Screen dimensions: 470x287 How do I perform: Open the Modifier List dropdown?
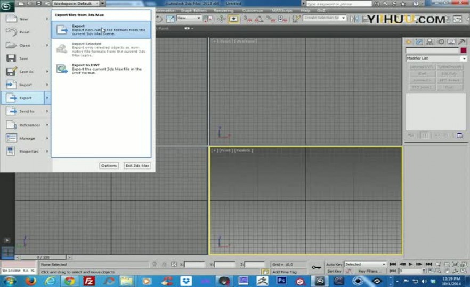pyautogui.click(x=436, y=58)
